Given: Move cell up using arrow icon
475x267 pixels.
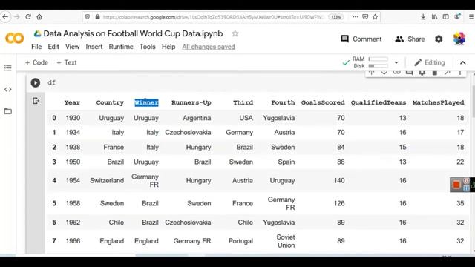Looking at the screenshot, I should pos(371,73).
